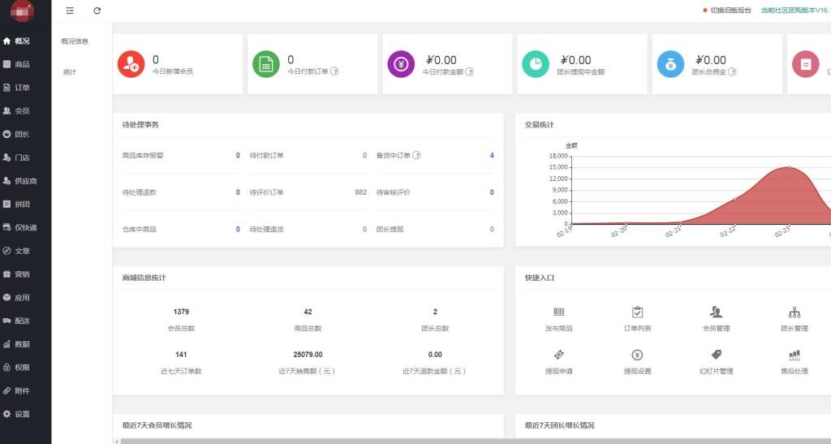The height and width of the screenshot is (444, 831).
Task: Click 切换旧版后台 link
Action: (x=731, y=10)
